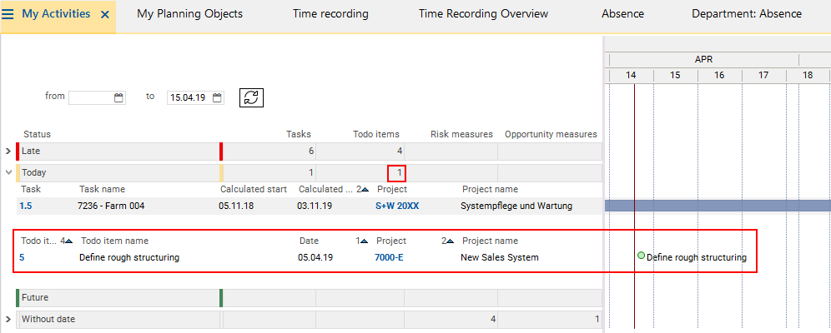Viewport: 831px width, 333px height.
Task: Select the Without date row label
Action: pyautogui.click(x=48, y=319)
